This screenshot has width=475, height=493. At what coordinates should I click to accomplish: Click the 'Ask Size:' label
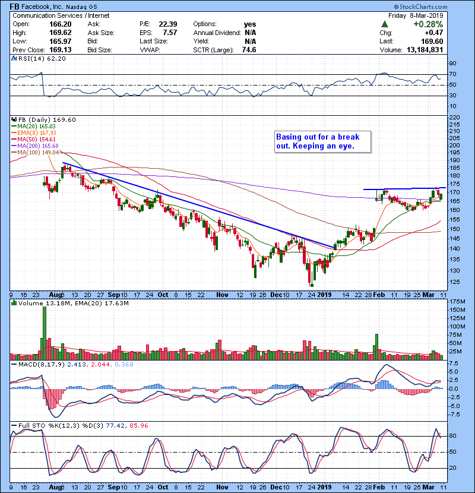pyautogui.click(x=101, y=33)
